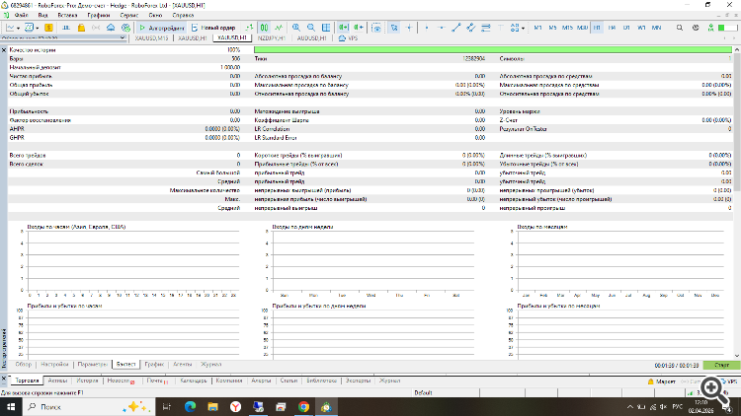Open the Графики menu
This screenshot has width=741, height=416.
98,15
